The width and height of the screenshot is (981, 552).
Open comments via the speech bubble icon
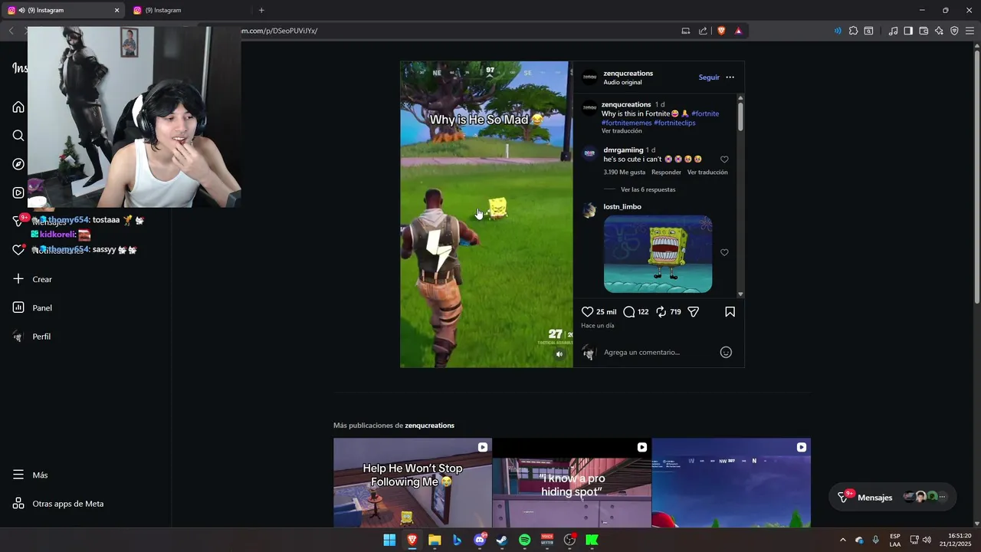[628, 312]
